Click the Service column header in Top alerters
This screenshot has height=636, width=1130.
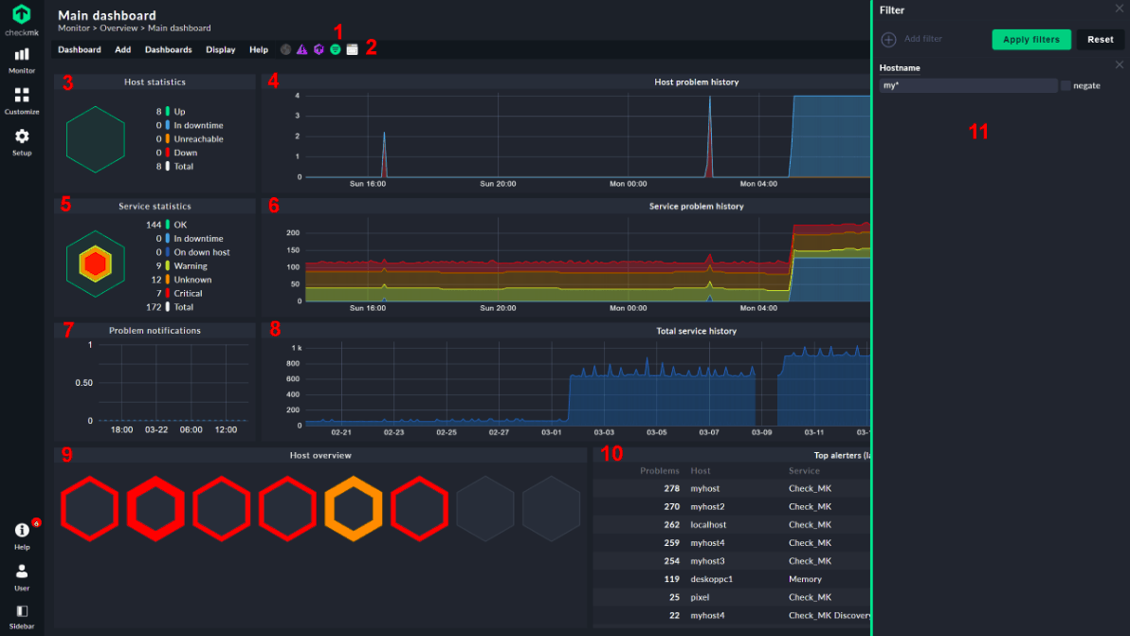tap(804, 471)
